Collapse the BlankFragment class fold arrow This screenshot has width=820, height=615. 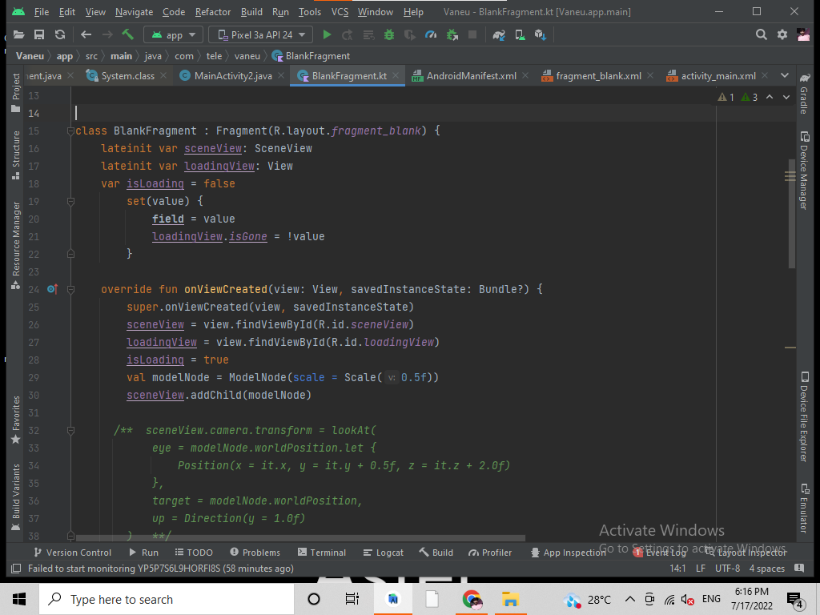coord(70,131)
